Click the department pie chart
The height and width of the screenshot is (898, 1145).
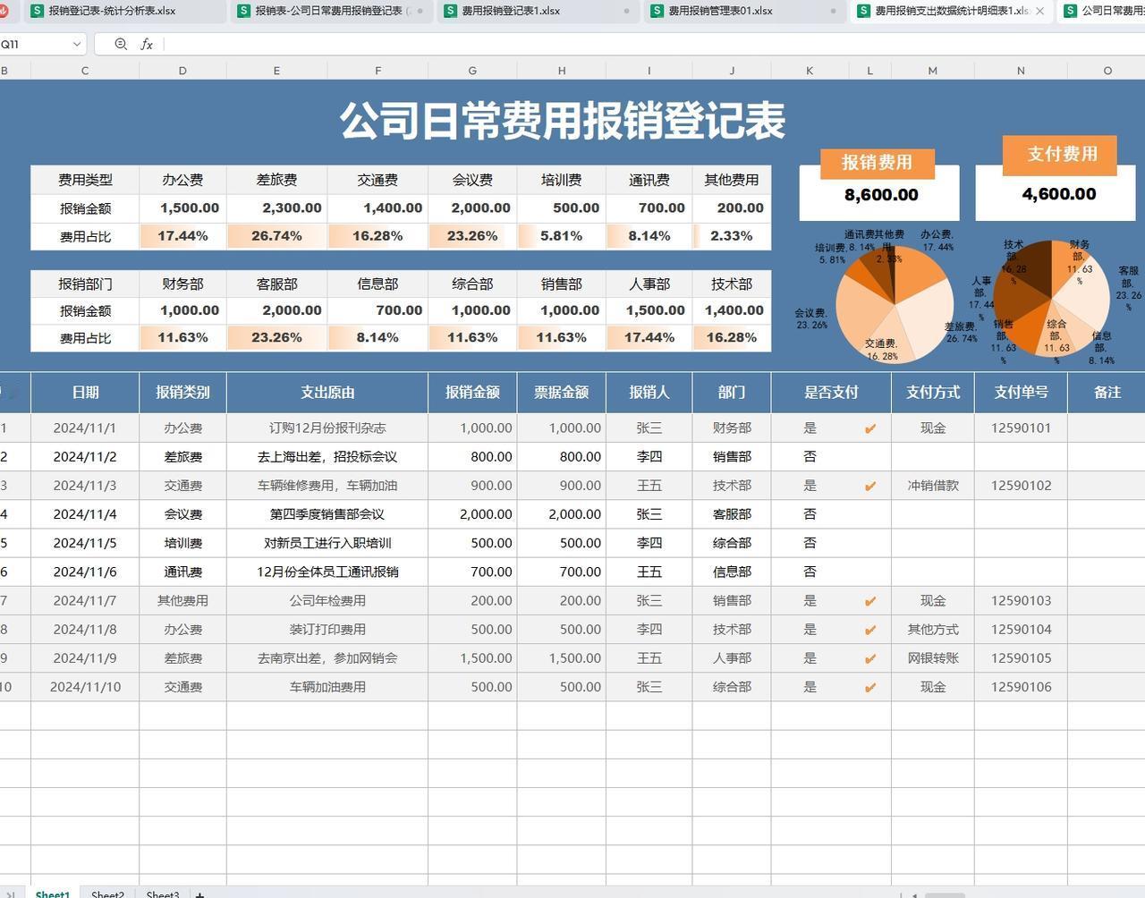coord(1051,298)
